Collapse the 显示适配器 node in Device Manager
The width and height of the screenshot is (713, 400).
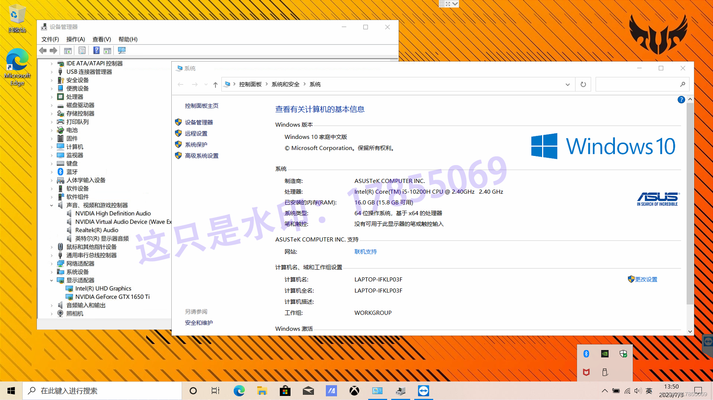tap(52, 280)
